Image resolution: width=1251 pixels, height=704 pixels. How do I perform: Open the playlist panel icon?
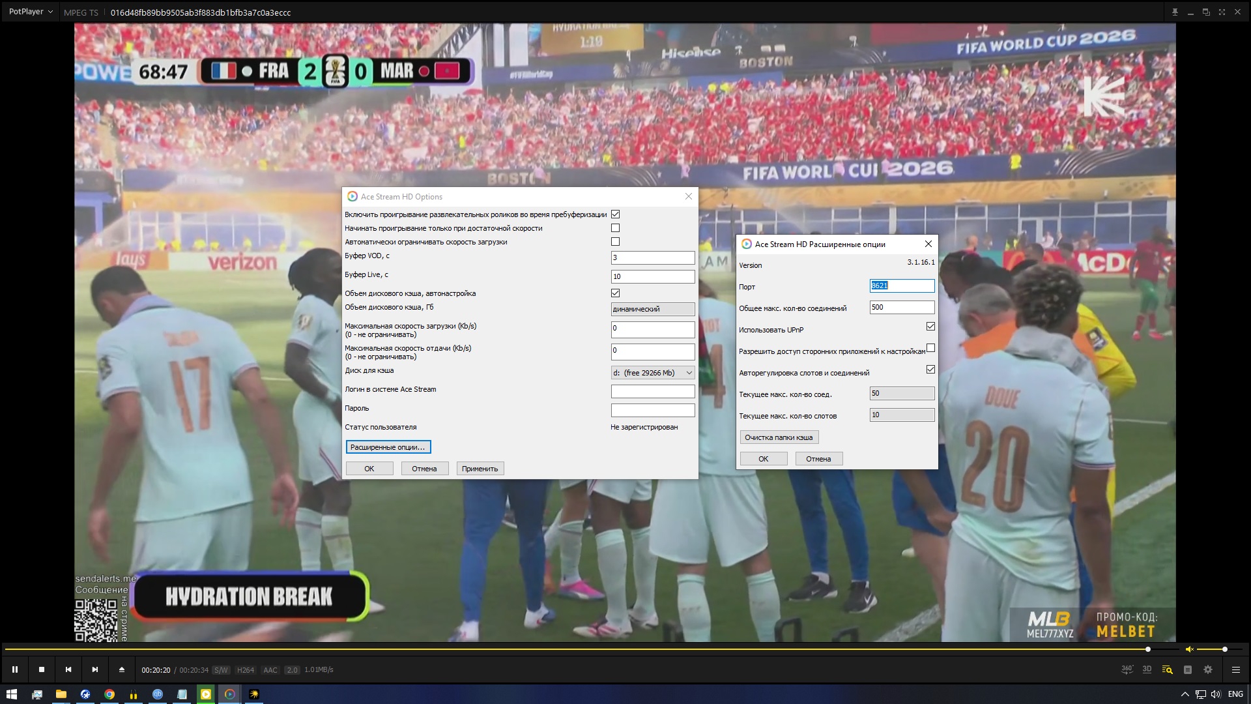click(1188, 669)
